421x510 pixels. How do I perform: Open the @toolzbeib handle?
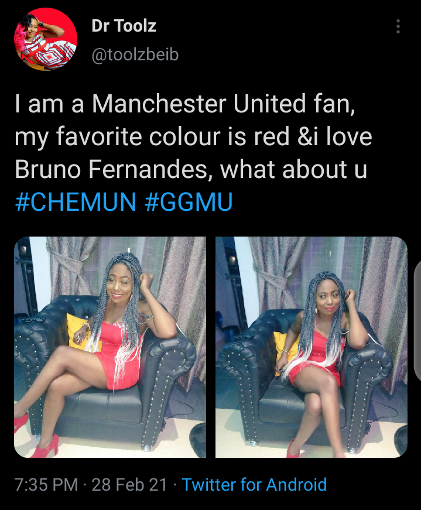tap(135, 54)
